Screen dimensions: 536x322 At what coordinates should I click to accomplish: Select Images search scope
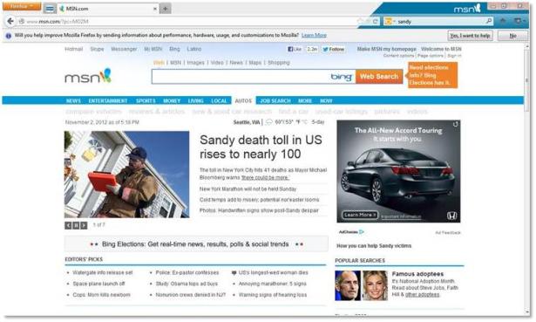pyautogui.click(x=195, y=63)
